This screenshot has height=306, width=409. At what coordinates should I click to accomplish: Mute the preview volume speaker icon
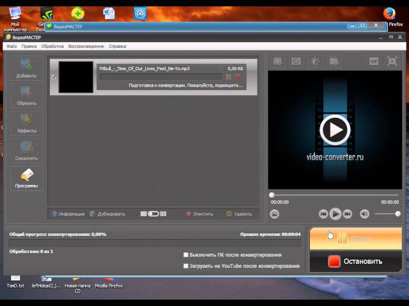[364, 214]
